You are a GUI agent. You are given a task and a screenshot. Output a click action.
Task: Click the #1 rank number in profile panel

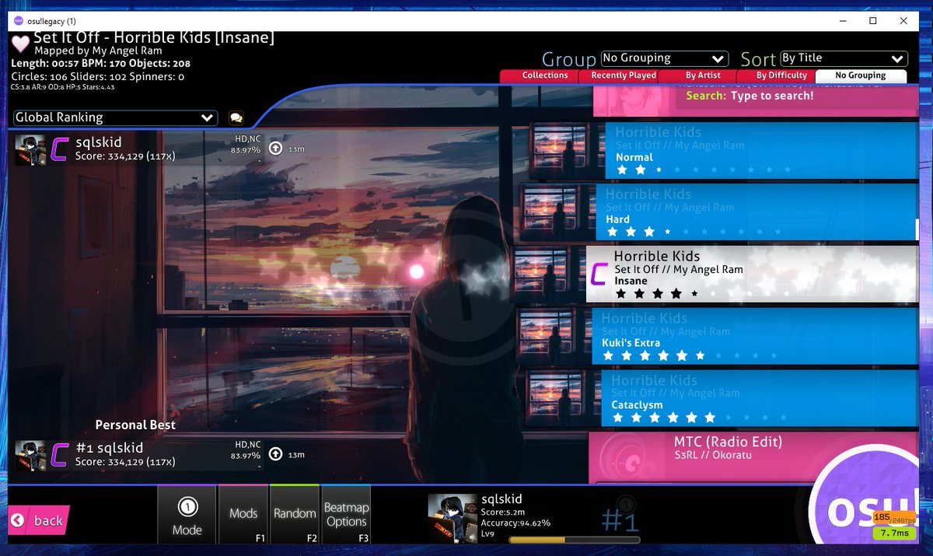[x=620, y=519]
